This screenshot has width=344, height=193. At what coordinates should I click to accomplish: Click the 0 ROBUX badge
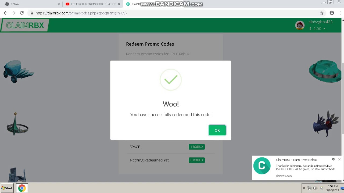coord(197,160)
